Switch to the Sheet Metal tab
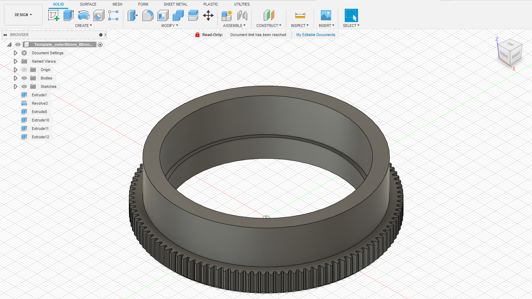This screenshot has height=299, width=532. (x=176, y=4)
